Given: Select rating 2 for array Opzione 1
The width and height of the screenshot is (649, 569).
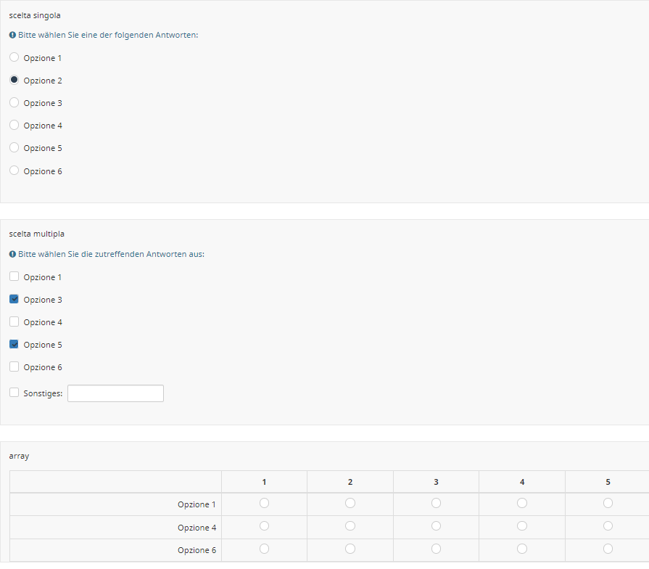Looking at the screenshot, I should pyautogui.click(x=350, y=503).
